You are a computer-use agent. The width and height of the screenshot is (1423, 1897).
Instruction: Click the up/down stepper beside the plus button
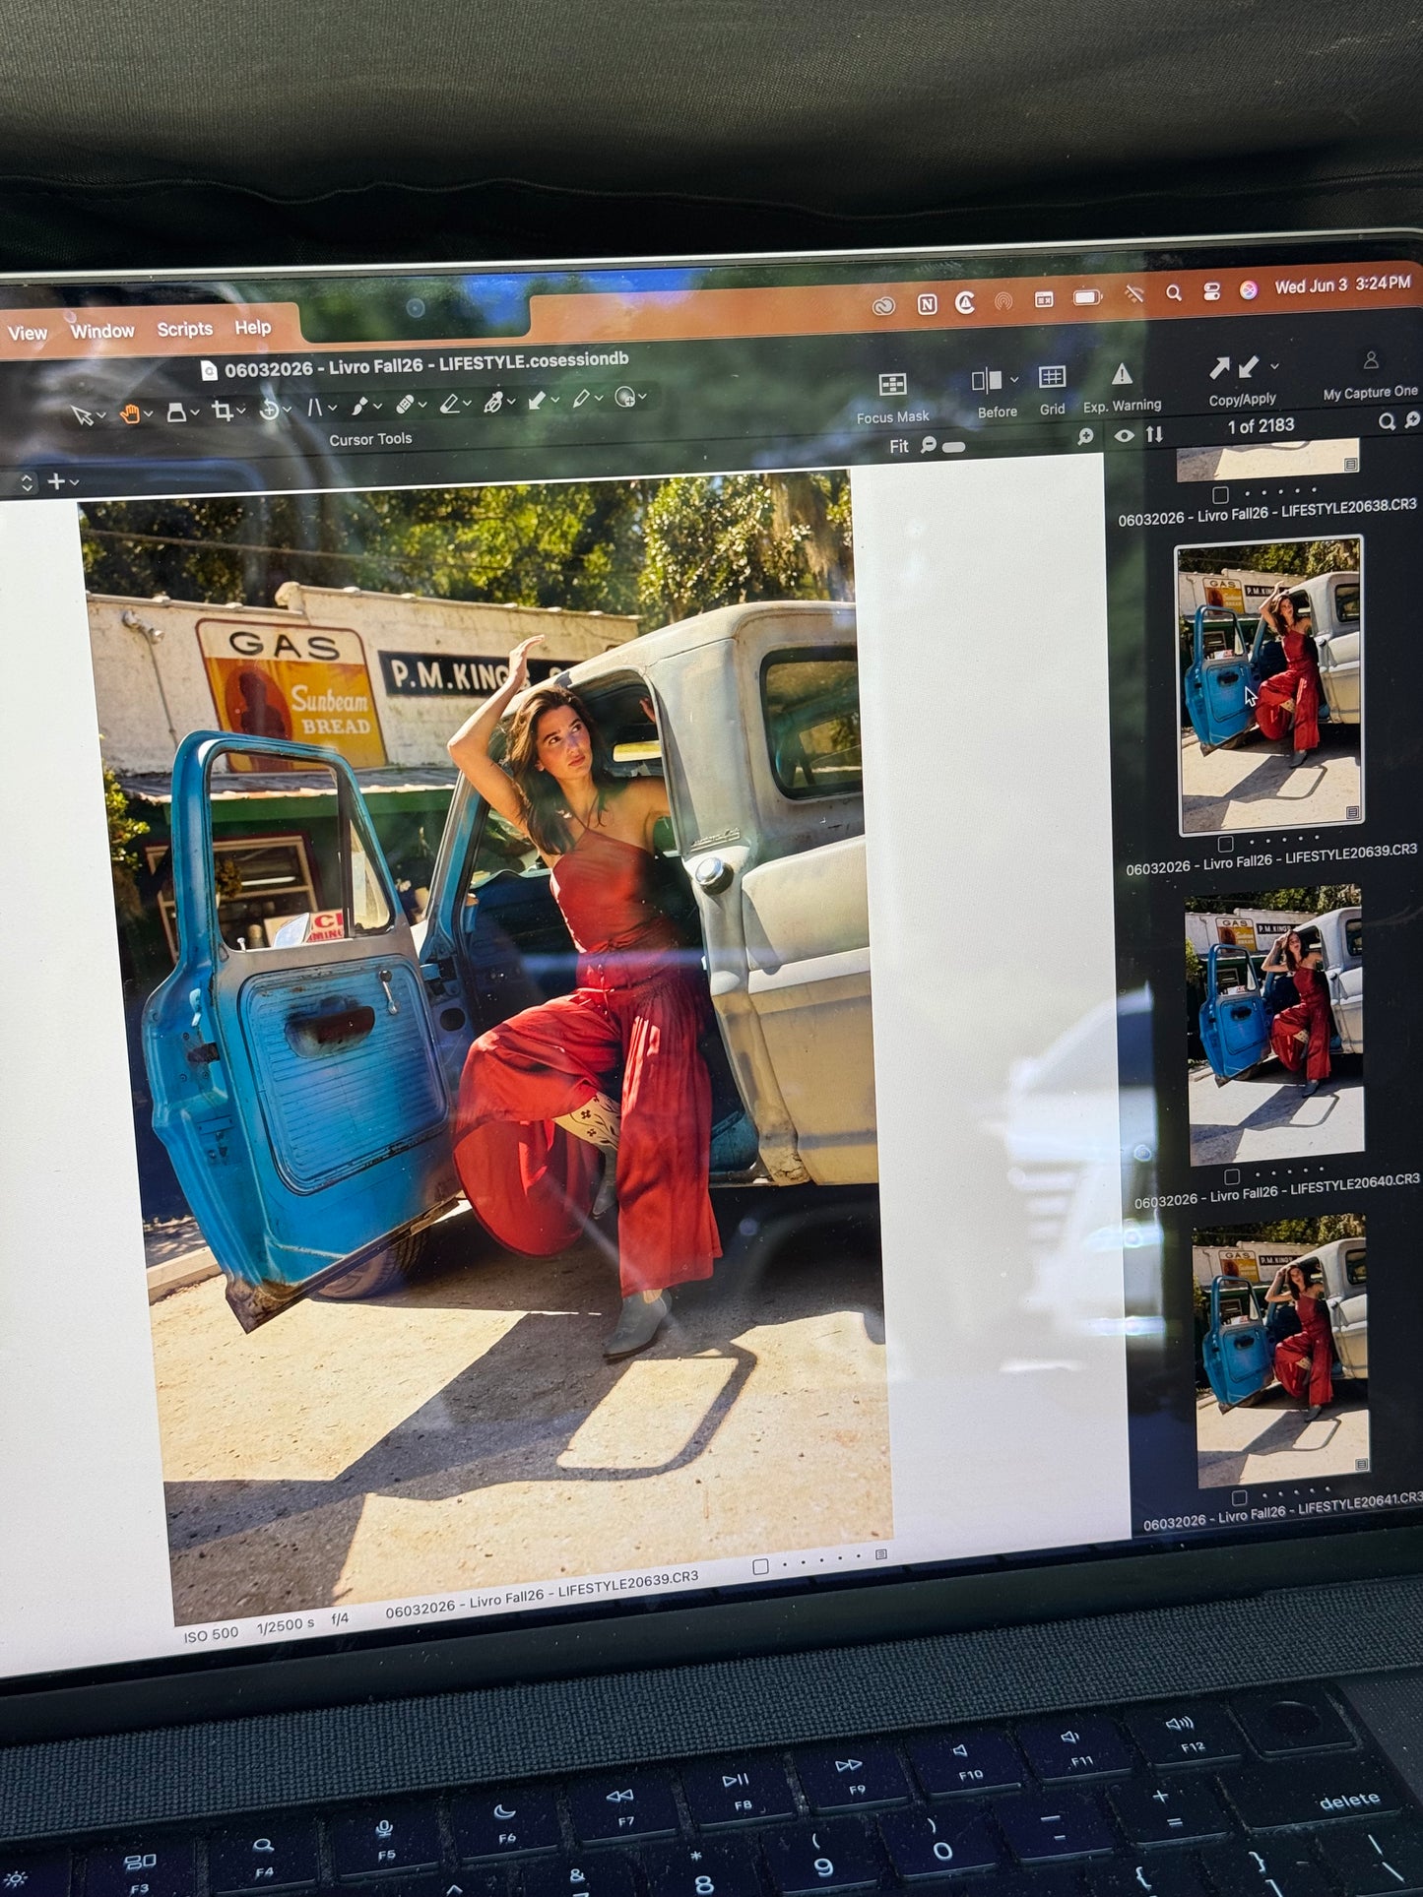pos(27,482)
